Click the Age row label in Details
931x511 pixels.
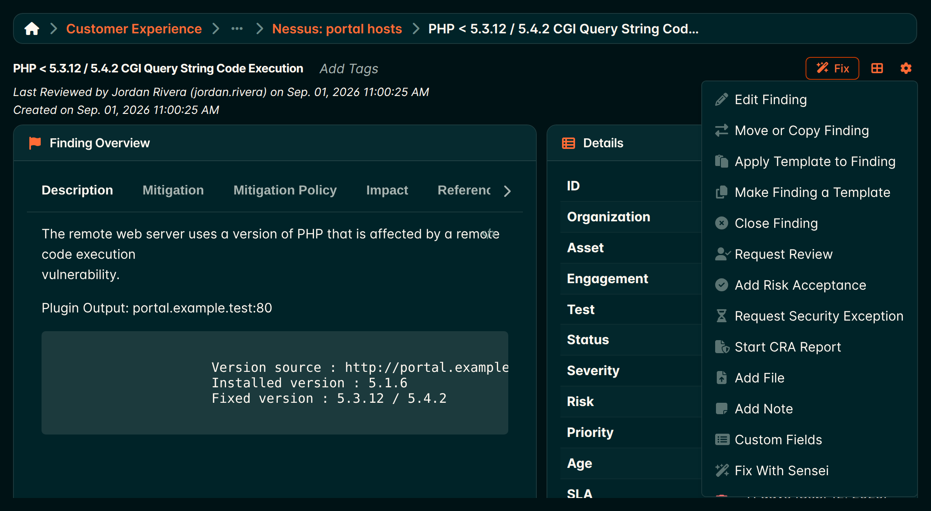[x=580, y=463]
